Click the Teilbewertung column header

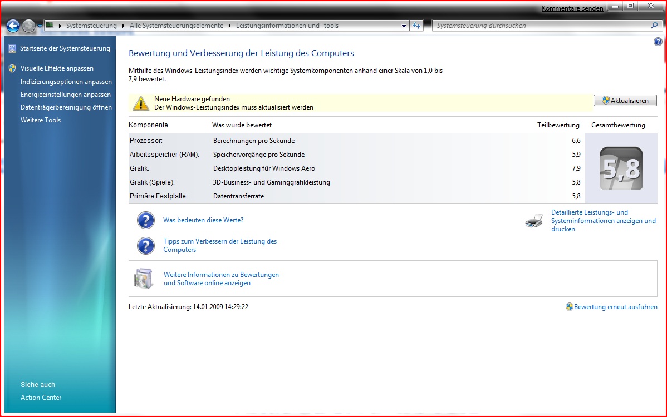click(x=558, y=125)
